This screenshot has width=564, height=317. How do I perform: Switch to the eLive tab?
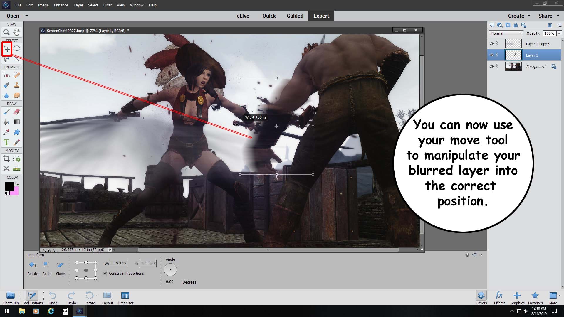pyautogui.click(x=243, y=16)
